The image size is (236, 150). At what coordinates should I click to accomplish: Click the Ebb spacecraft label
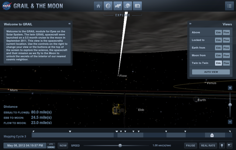(141, 110)
